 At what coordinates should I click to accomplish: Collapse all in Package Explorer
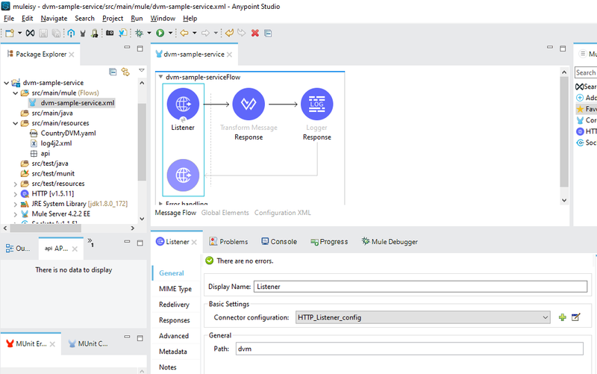tap(113, 72)
